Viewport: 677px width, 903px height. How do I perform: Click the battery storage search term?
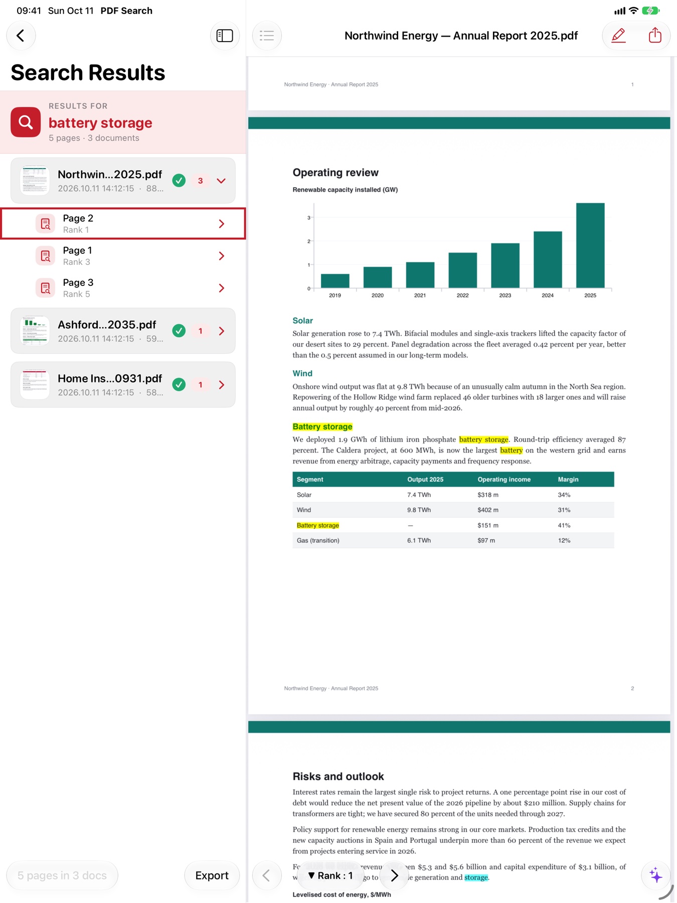(100, 123)
